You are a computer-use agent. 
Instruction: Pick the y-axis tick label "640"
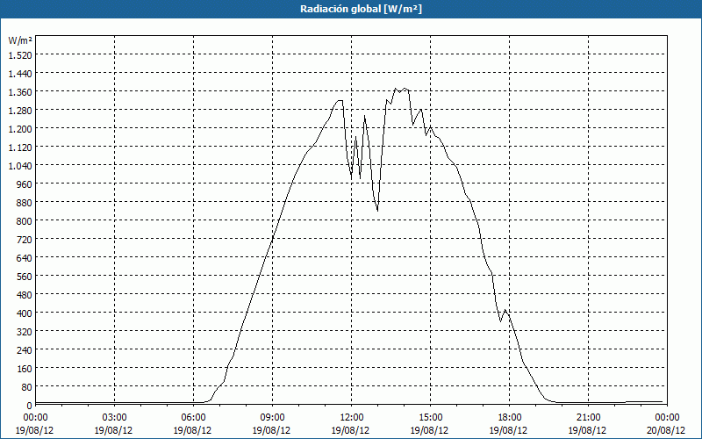(x=25, y=258)
